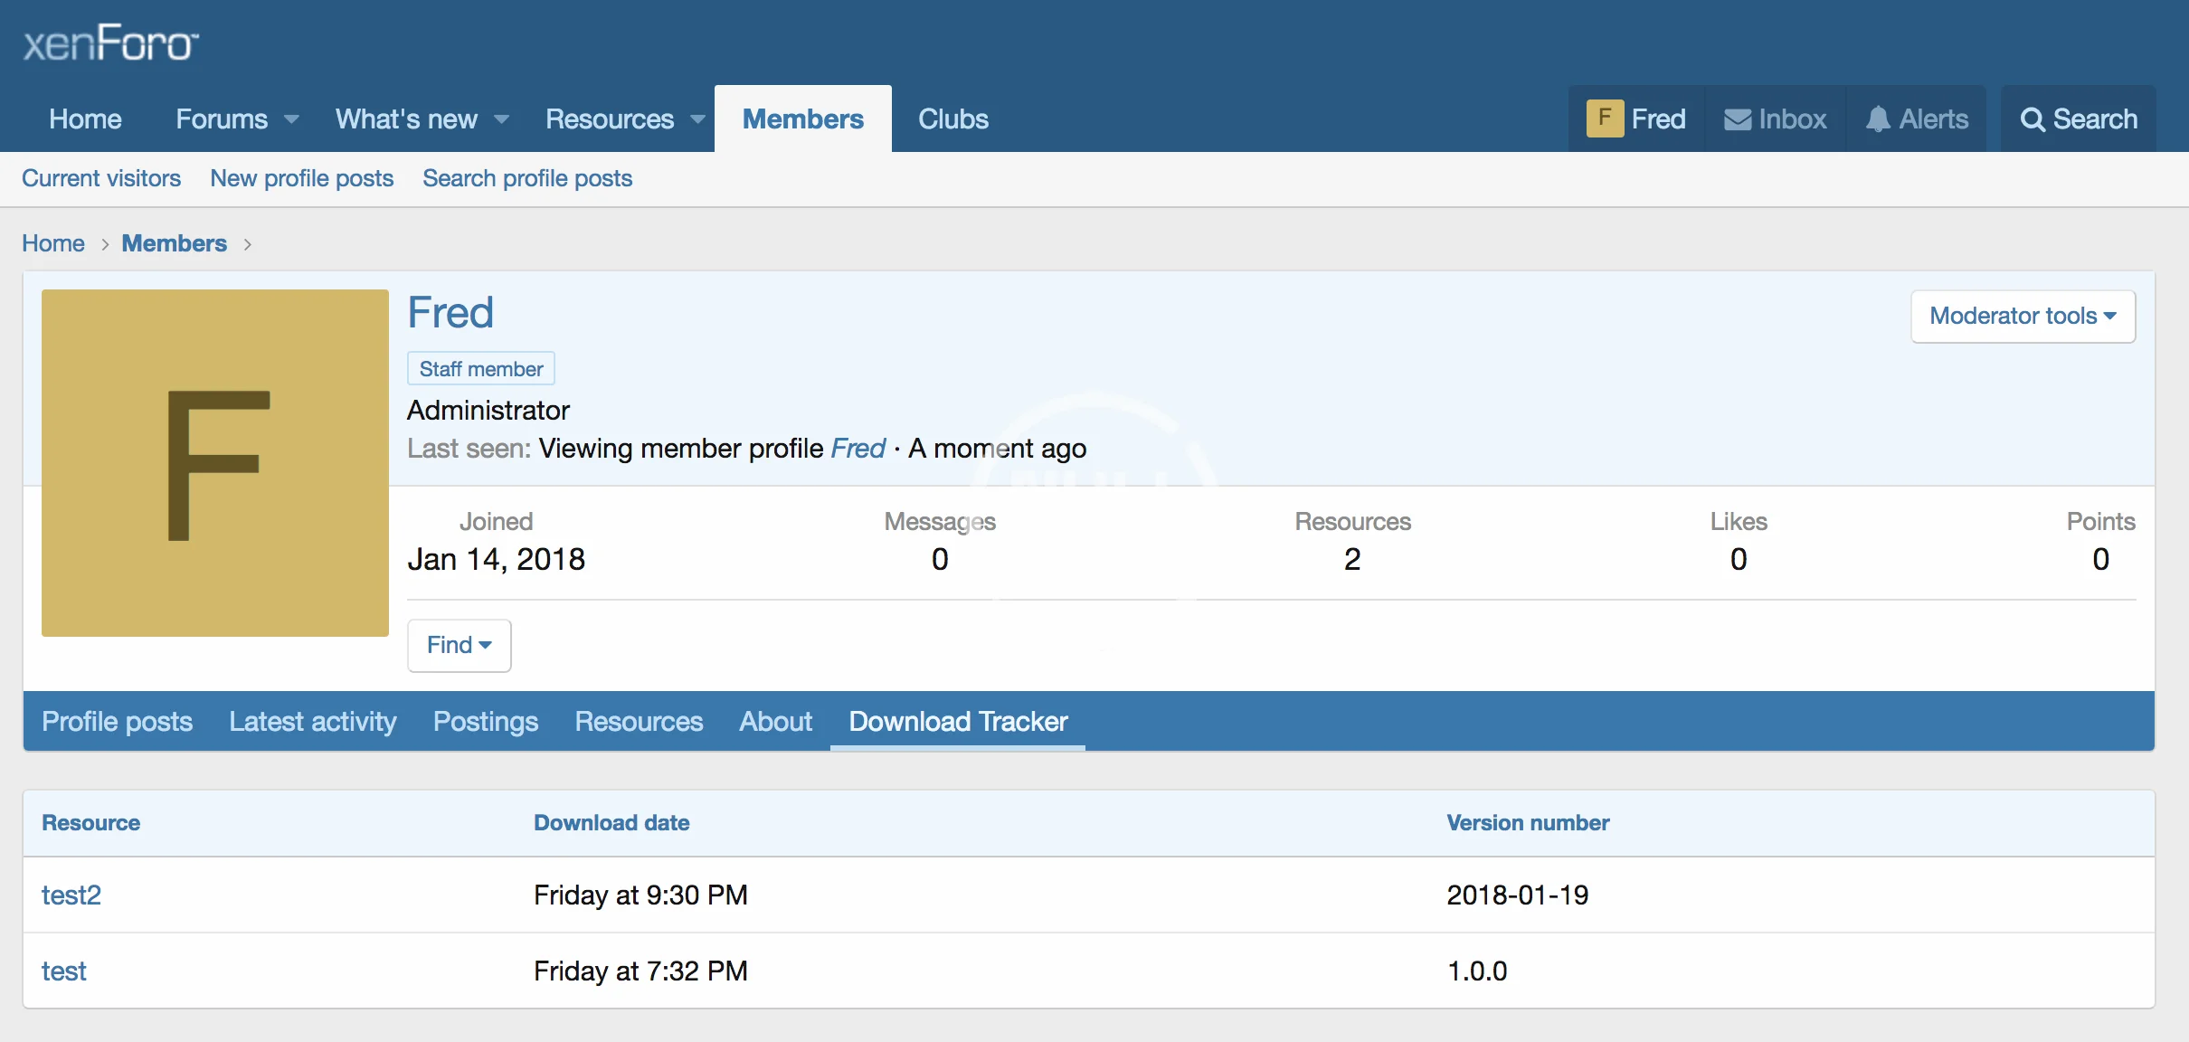Switch to the Postings tab
Image resolution: width=2189 pixels, height=1042 pixels.
pyautogui.click(x=485, y=721)
